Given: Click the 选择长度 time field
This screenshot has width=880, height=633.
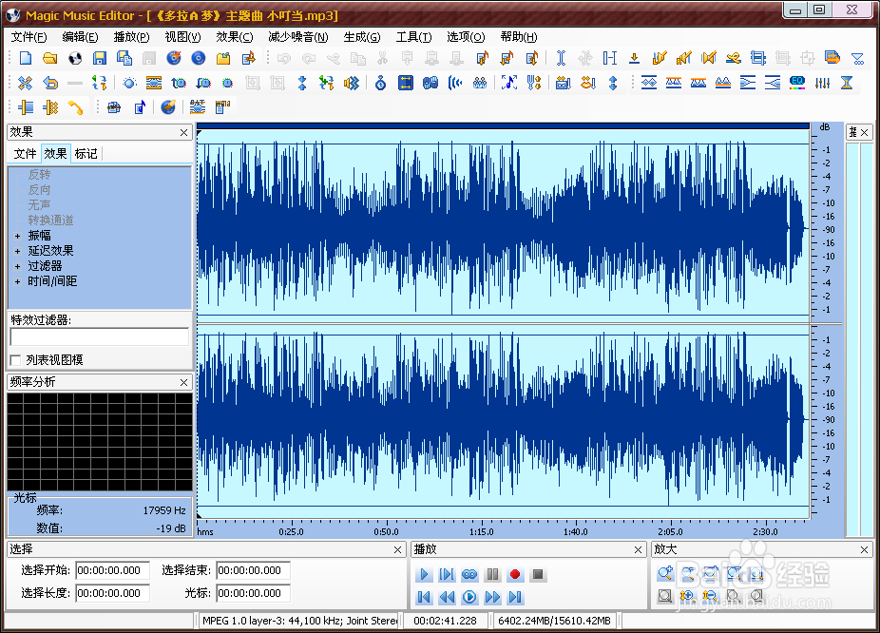Looking at the screenshot, I should coord(113,593).
